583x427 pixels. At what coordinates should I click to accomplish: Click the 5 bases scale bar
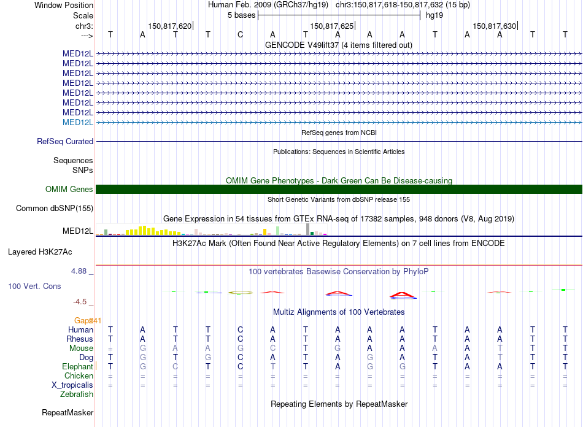click(x=339, y=15)
